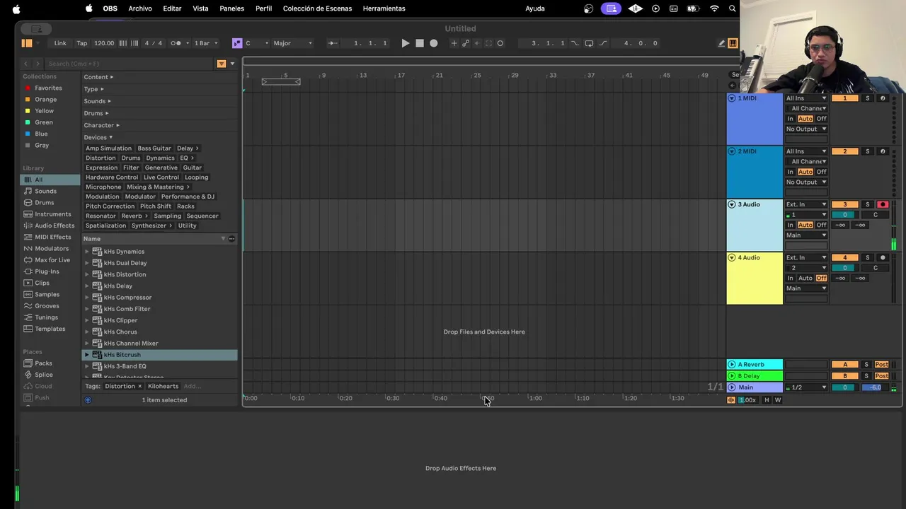Toggle the Link button
Image resolution: width=906 pixels, height=509 pixels.
pos(60,43)
